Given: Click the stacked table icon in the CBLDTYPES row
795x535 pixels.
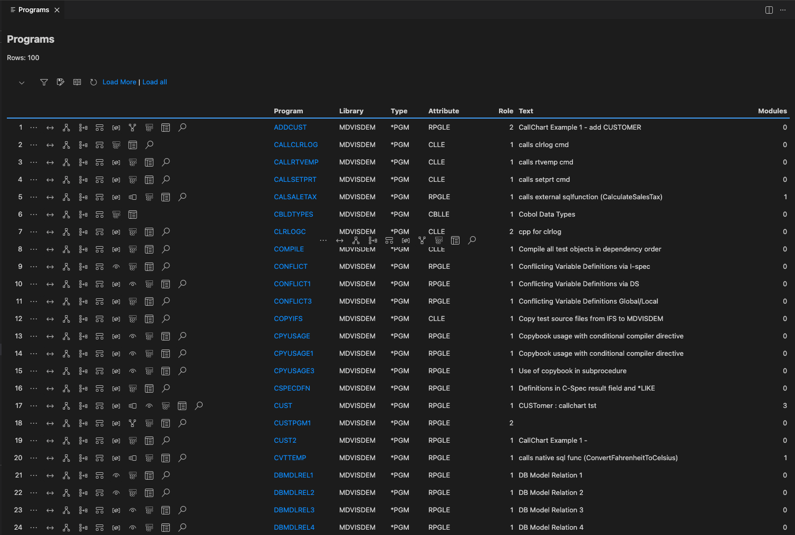Looking at the screenshot, I should [x=116, y=215].
